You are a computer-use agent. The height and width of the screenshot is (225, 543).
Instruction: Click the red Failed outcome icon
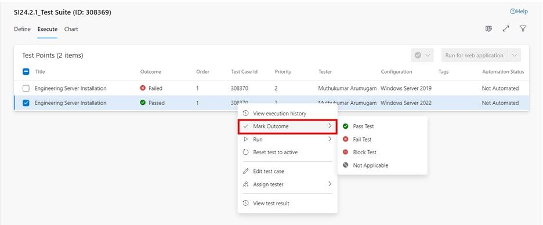143,88
